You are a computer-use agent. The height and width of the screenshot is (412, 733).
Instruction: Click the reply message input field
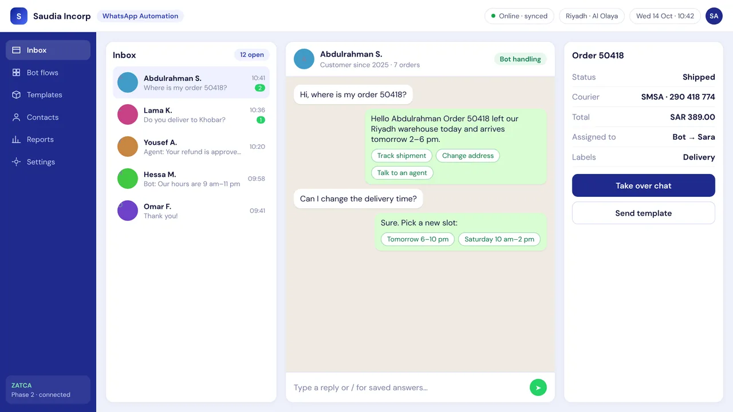click(x=409, y=387)
